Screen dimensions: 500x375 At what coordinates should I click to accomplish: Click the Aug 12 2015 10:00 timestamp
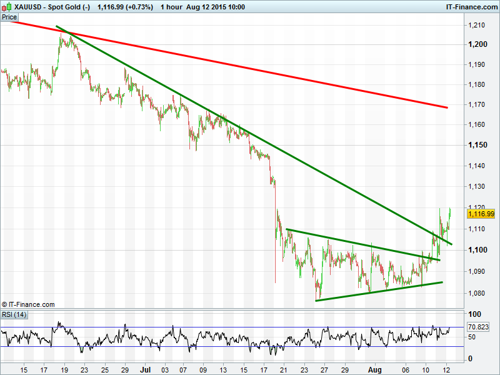click(x=216, y=7)
